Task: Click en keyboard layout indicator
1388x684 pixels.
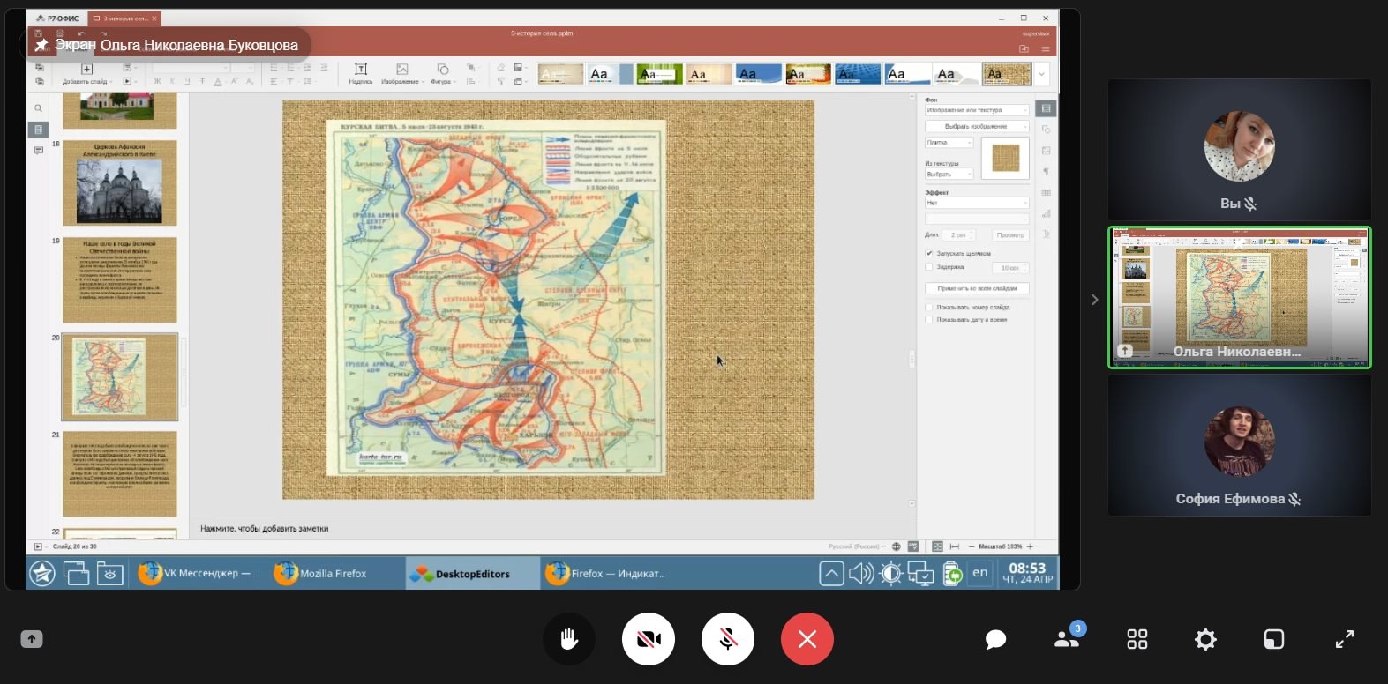Action: click(x=980, y=573)
